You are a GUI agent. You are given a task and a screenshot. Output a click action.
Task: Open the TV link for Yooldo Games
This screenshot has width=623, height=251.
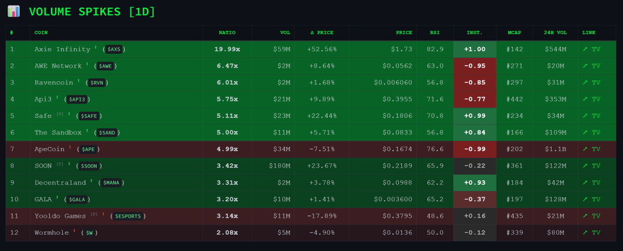point(591,216)
